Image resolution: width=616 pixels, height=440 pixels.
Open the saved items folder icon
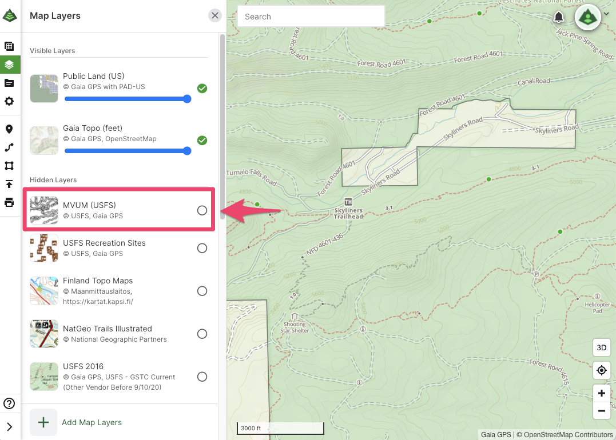(x=9, y=83)
